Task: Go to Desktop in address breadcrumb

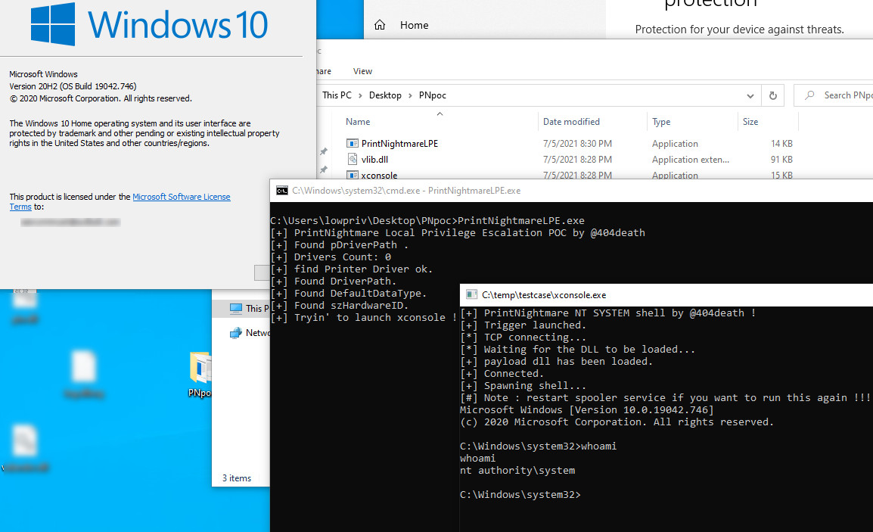Action: 385,95
